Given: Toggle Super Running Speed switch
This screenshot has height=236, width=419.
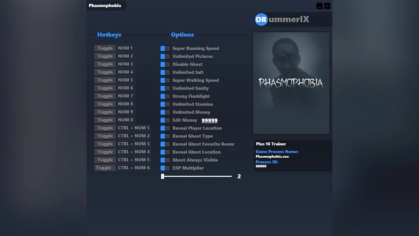Looking at the screenshot, I should pyautogui.click(x=165, y=49).
